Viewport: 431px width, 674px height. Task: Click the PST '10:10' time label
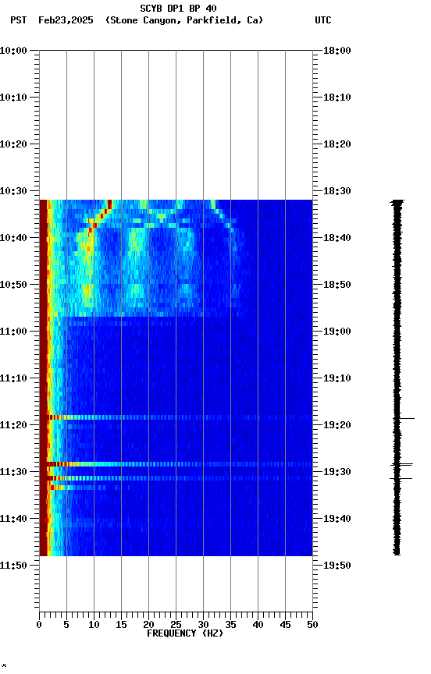tap(13, 98)
